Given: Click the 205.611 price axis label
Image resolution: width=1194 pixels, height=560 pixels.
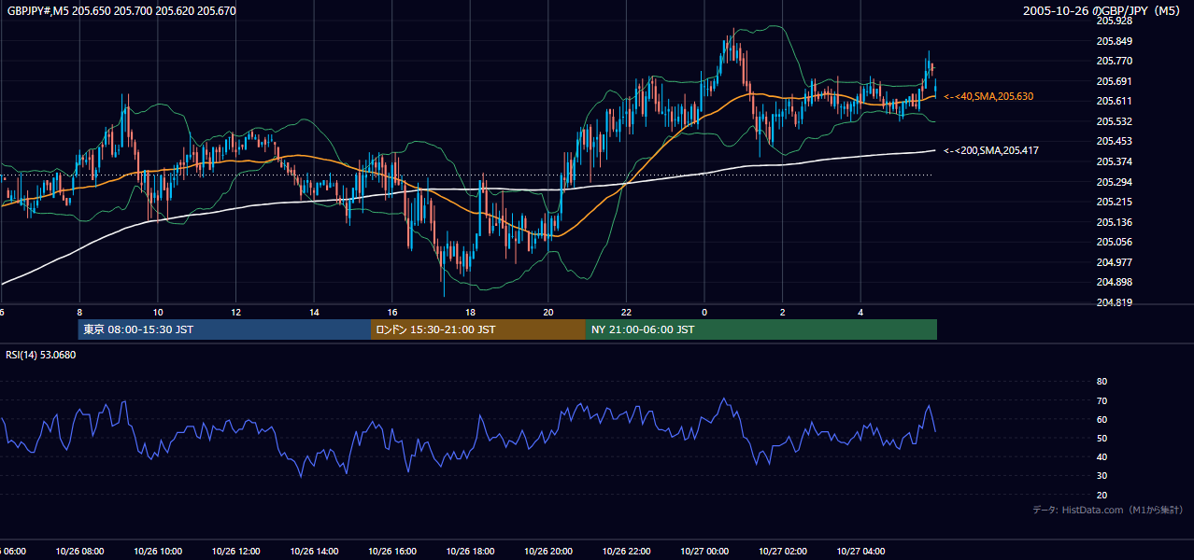Looking at the screenshot, I should pos(1114,101).
